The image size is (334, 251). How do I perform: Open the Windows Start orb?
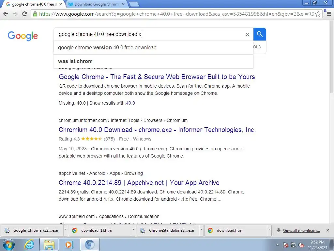coord(9,244)
